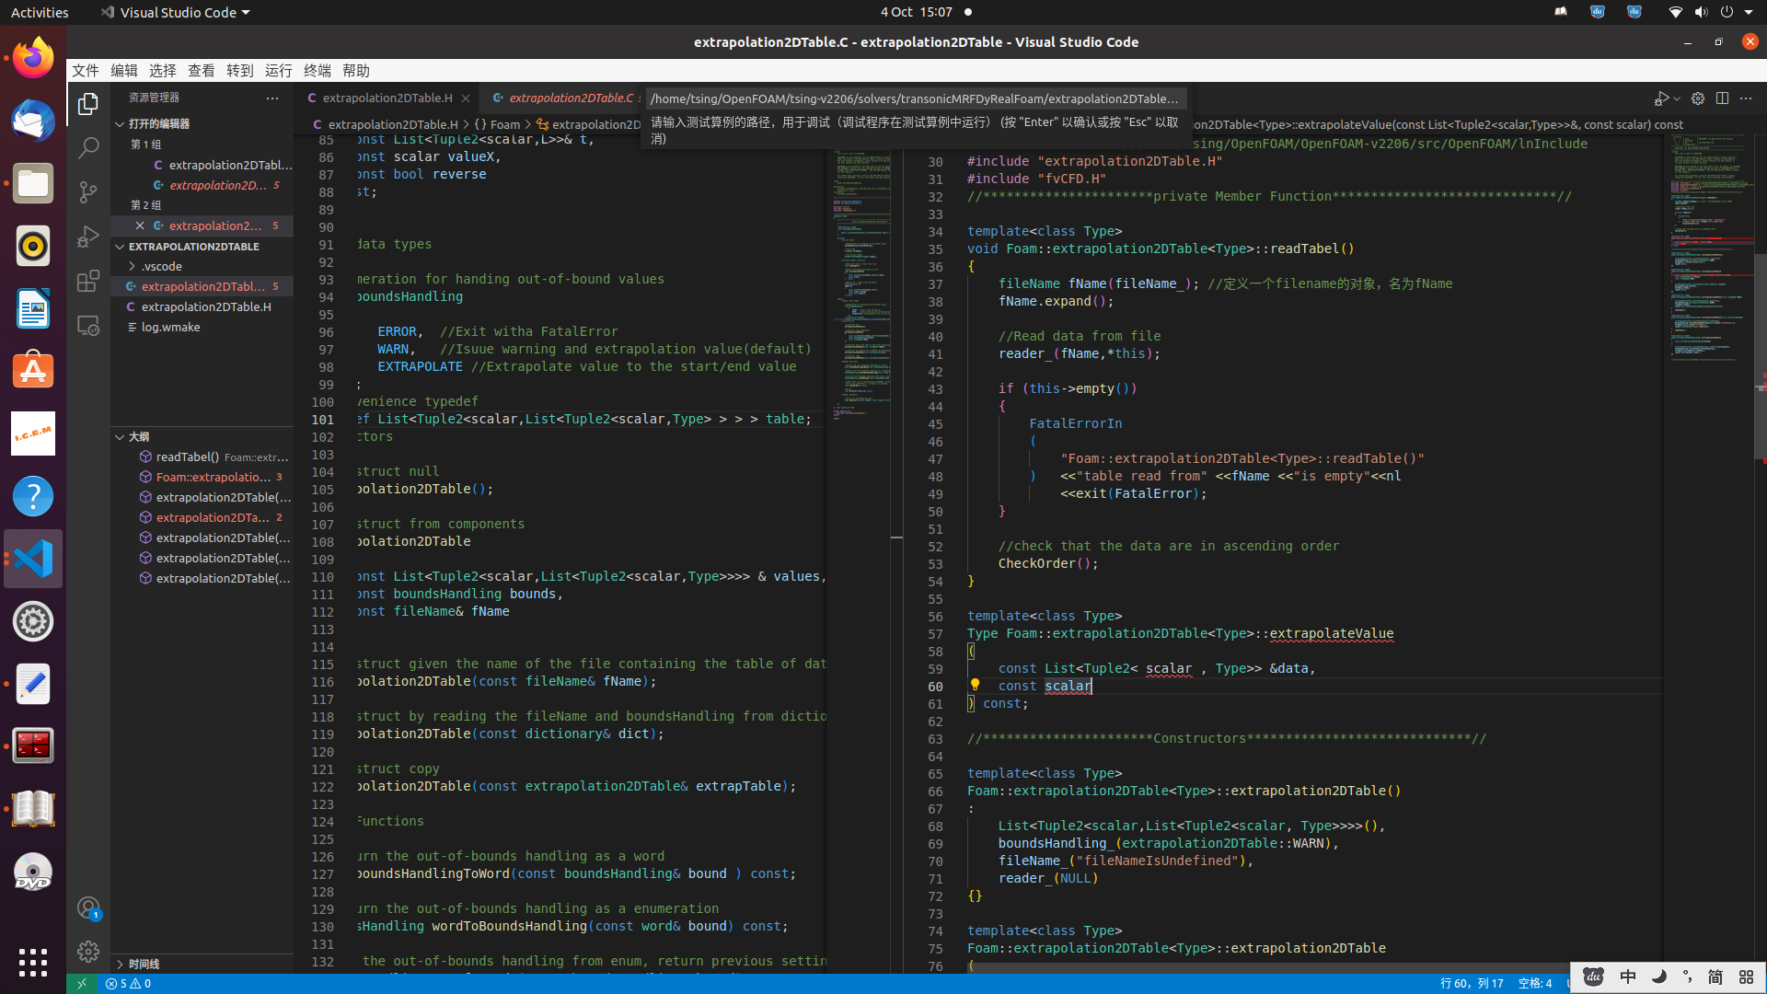Open Run and Debug view
Image resolution: width=1767 pixels, height=994 pixels.
click(x=88, y=237)
